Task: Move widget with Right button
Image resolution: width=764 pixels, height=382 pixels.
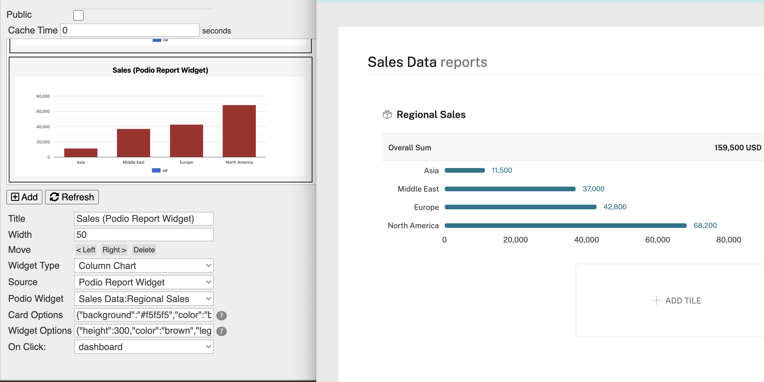Action: tap(114, 250)
